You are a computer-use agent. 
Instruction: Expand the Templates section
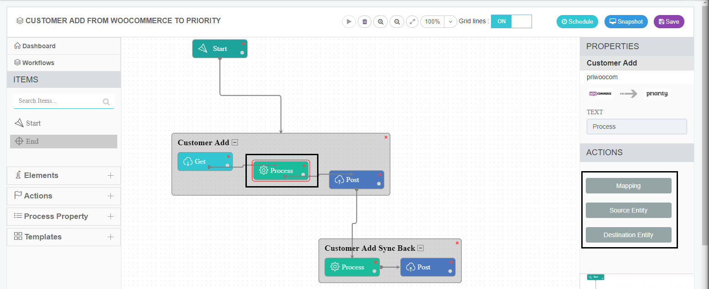(x=110, y=237)
